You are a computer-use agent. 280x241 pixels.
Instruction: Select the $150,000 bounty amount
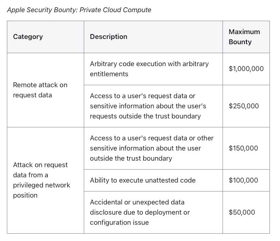pos(243,148)
